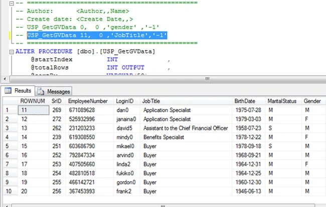Select the Results tab

(x=18, y=91)
